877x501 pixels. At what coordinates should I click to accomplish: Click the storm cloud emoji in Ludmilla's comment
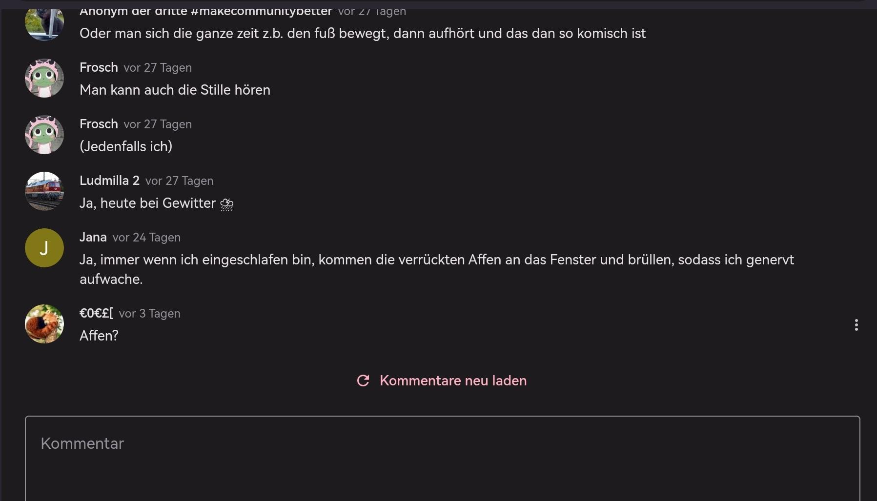coord(227,204)
